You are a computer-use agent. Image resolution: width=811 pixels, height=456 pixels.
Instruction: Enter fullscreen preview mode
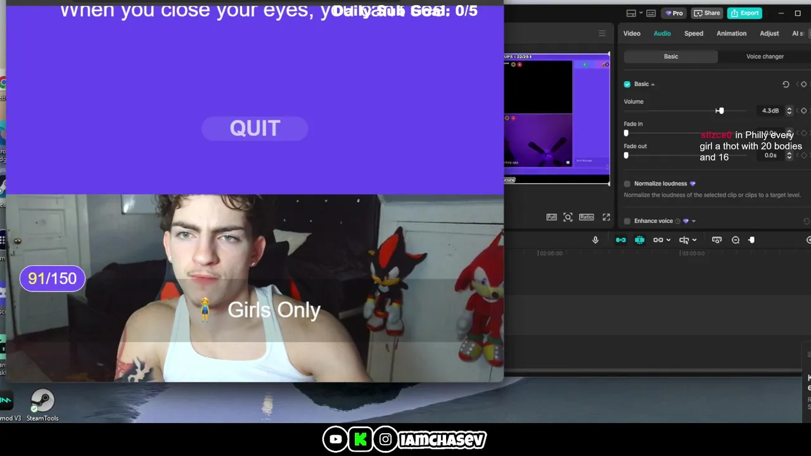tap(606, 217)
